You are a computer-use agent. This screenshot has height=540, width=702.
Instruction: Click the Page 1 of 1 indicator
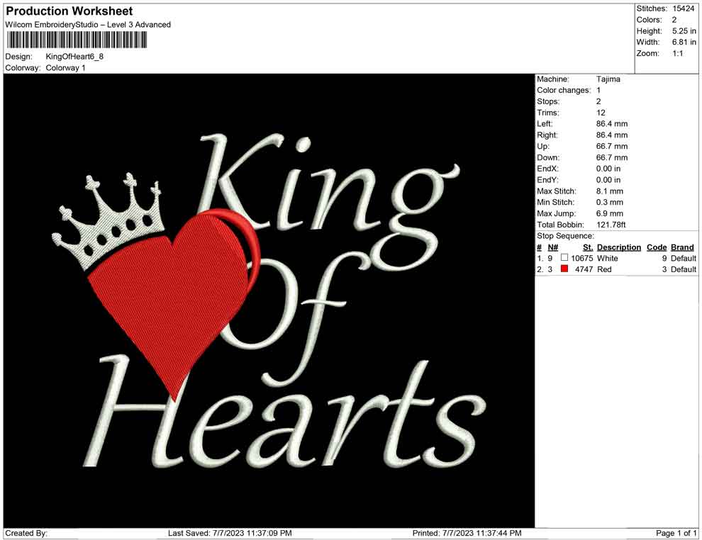pyautogui.click(x=674, y=532)
